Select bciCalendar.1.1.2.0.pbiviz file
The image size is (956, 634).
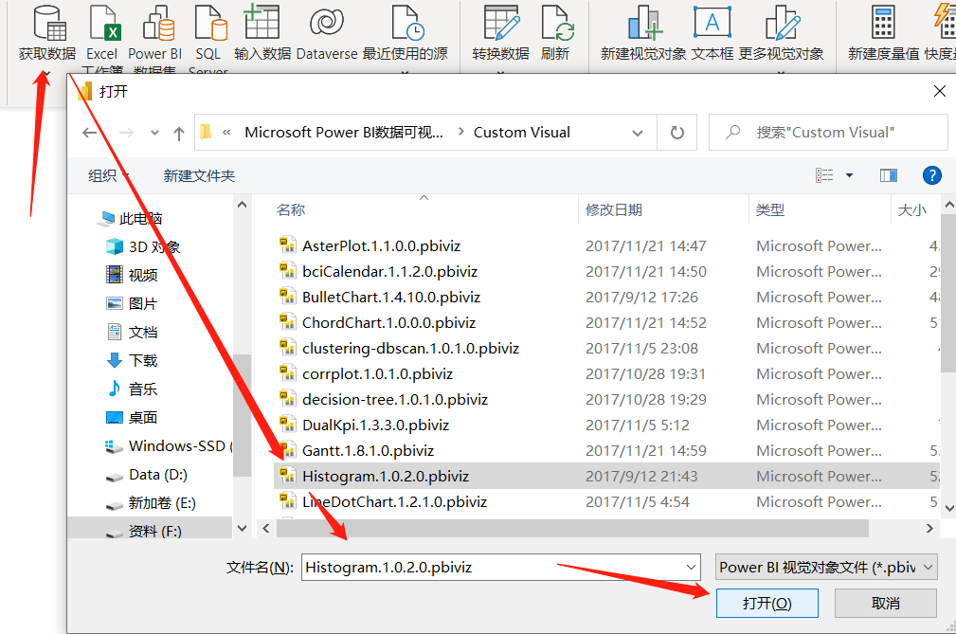(378, 271)
